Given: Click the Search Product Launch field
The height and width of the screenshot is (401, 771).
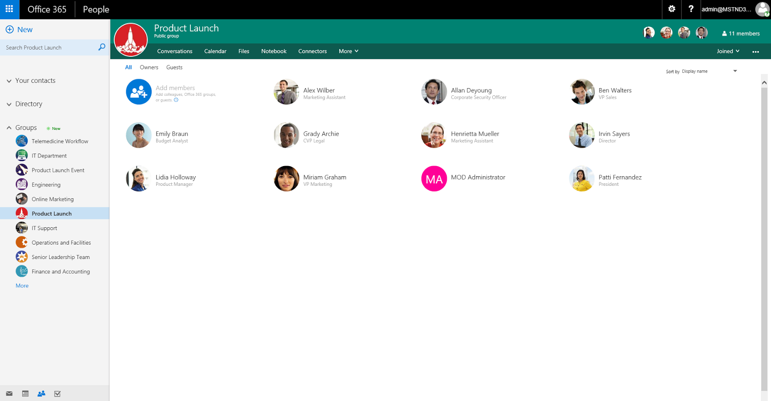Looking at the screenshot, I should coord(49,47).
